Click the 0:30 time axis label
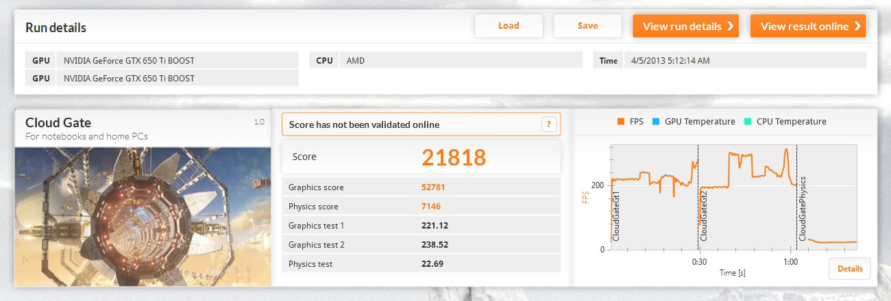The image size is (891, 301). [699, 262]
